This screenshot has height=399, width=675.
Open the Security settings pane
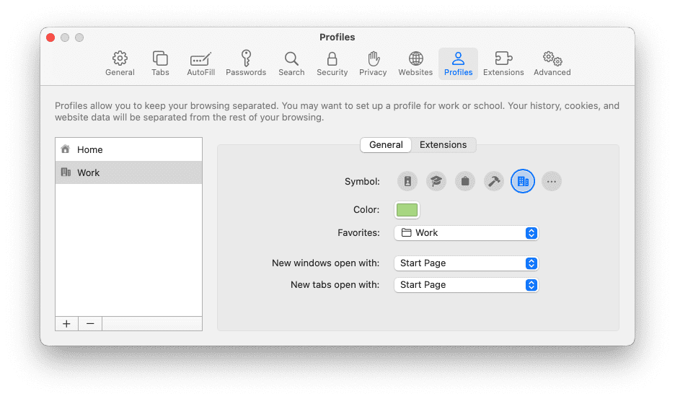[x=332, y=63]
